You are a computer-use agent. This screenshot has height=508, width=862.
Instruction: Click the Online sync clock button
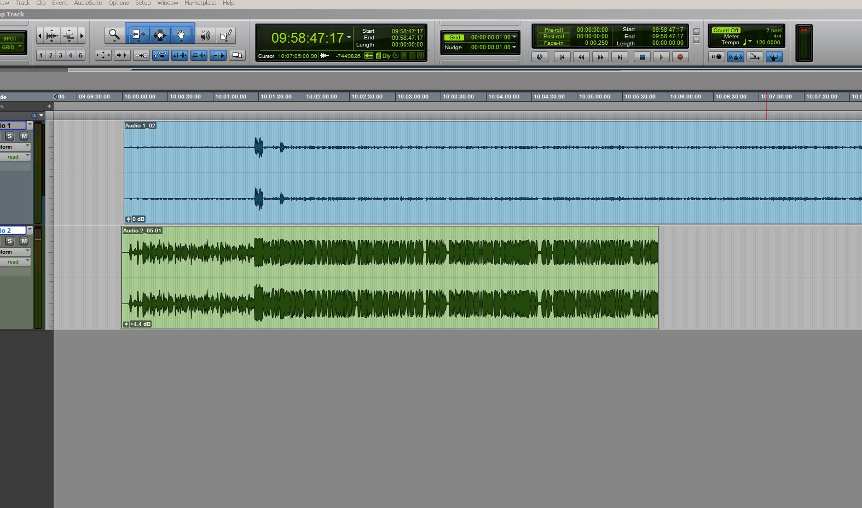pyautogui.click(x=540, y=57)
